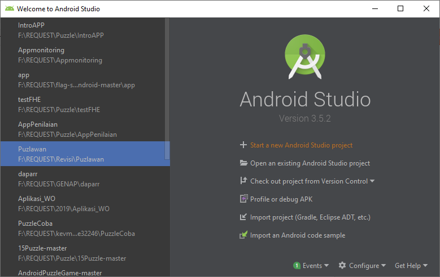The height and width of the screenshot is (277, 440).
Task: Check out project from Version Control
Action: point(308,181)
